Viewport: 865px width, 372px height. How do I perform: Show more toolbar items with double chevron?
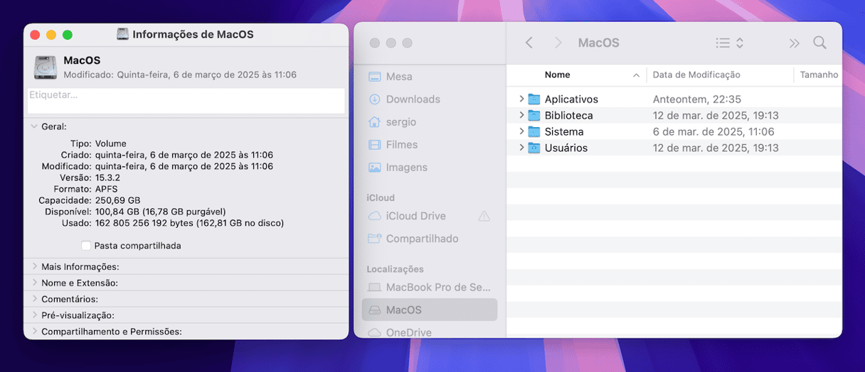tap(794, 43)
